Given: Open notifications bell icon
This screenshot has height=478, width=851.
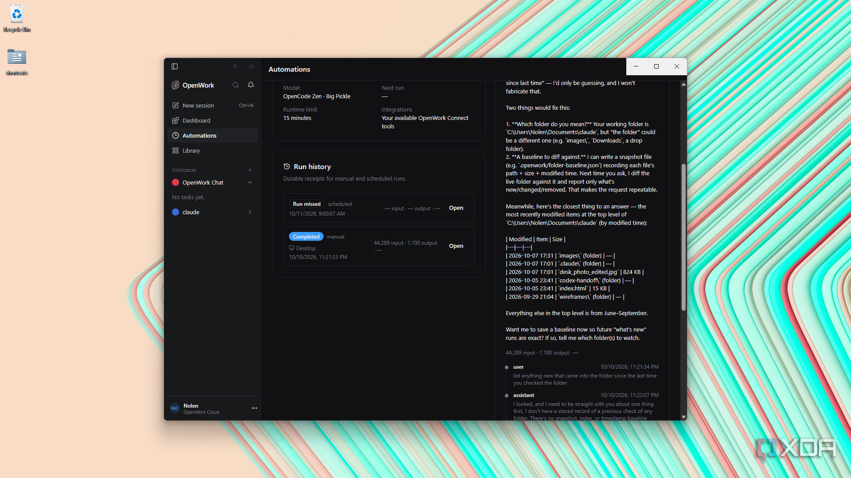Looking at the screenshot, I should (251, 85).
